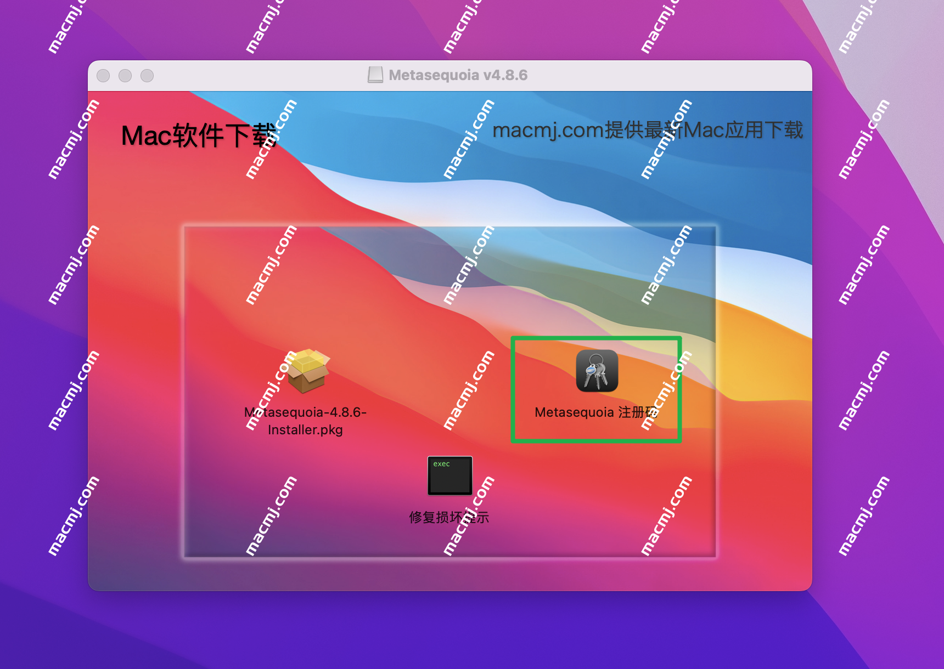
Task: Open the Metasequoia 注册码 keychain icon
Action: coord(597,371)
